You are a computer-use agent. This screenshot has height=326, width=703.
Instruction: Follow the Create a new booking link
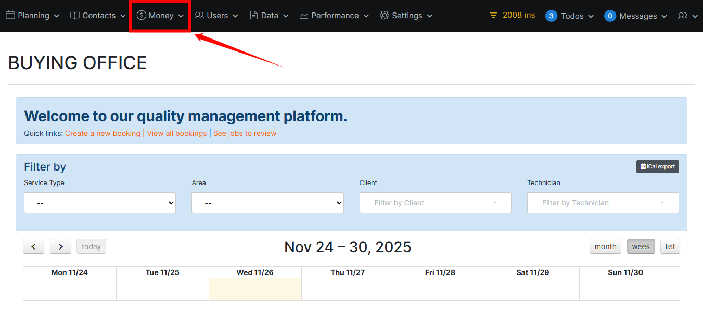point(103,133)
